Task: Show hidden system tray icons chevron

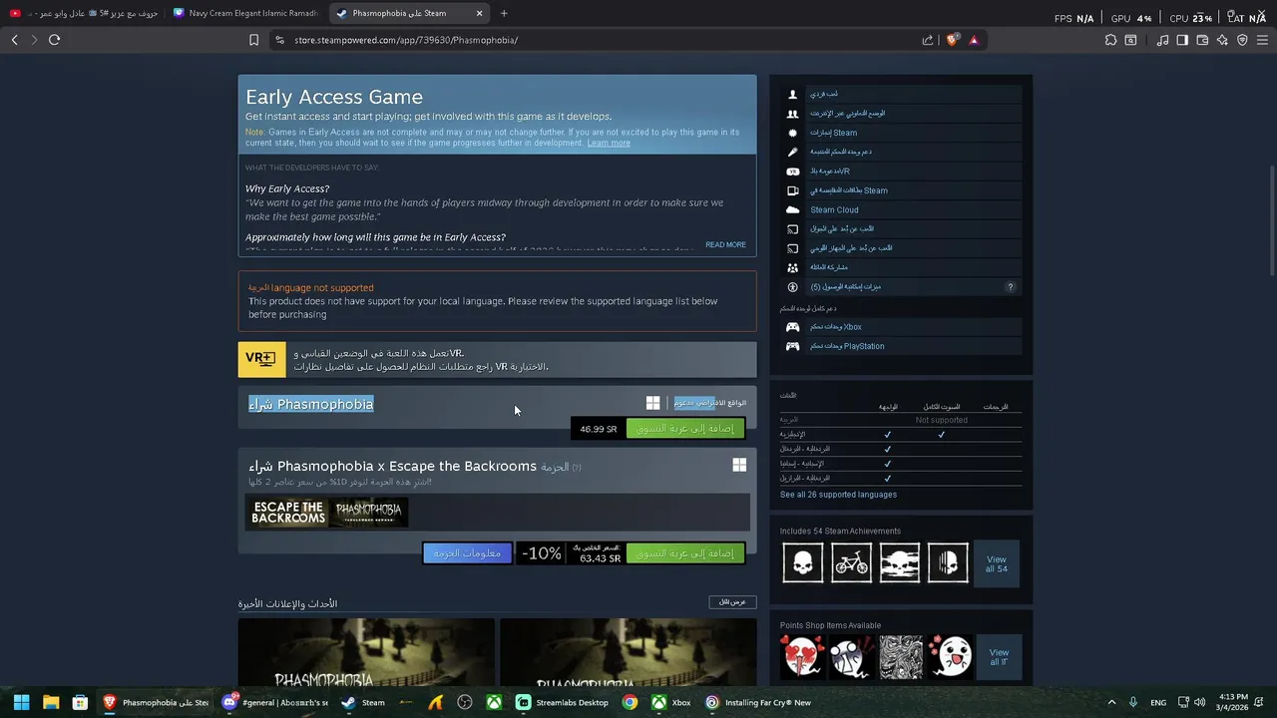Action: coord(1112,702)
